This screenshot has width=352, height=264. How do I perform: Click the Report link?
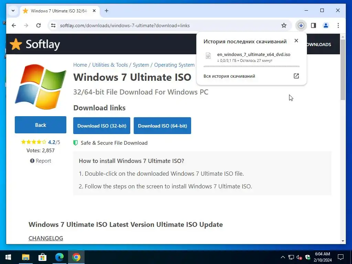[41, 161]
